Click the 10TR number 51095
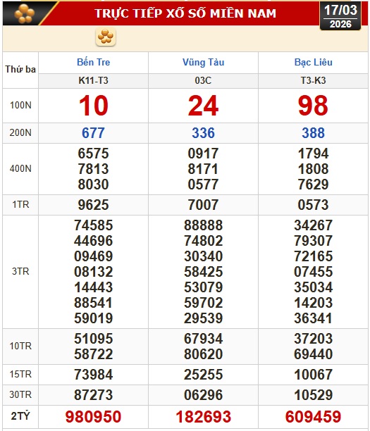370x431 pixels. [93, 339]
